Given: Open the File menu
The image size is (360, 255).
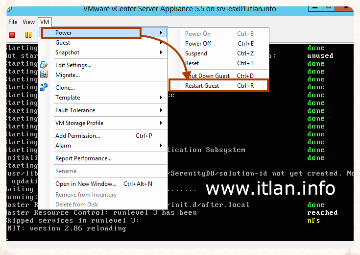Looking at the screenshot, I should pos(13,22).
